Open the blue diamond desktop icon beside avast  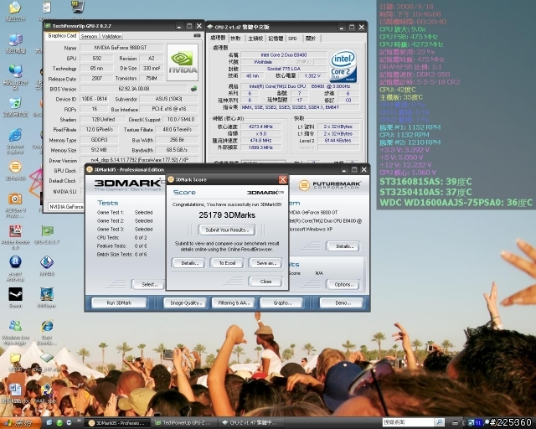point(47,262)
